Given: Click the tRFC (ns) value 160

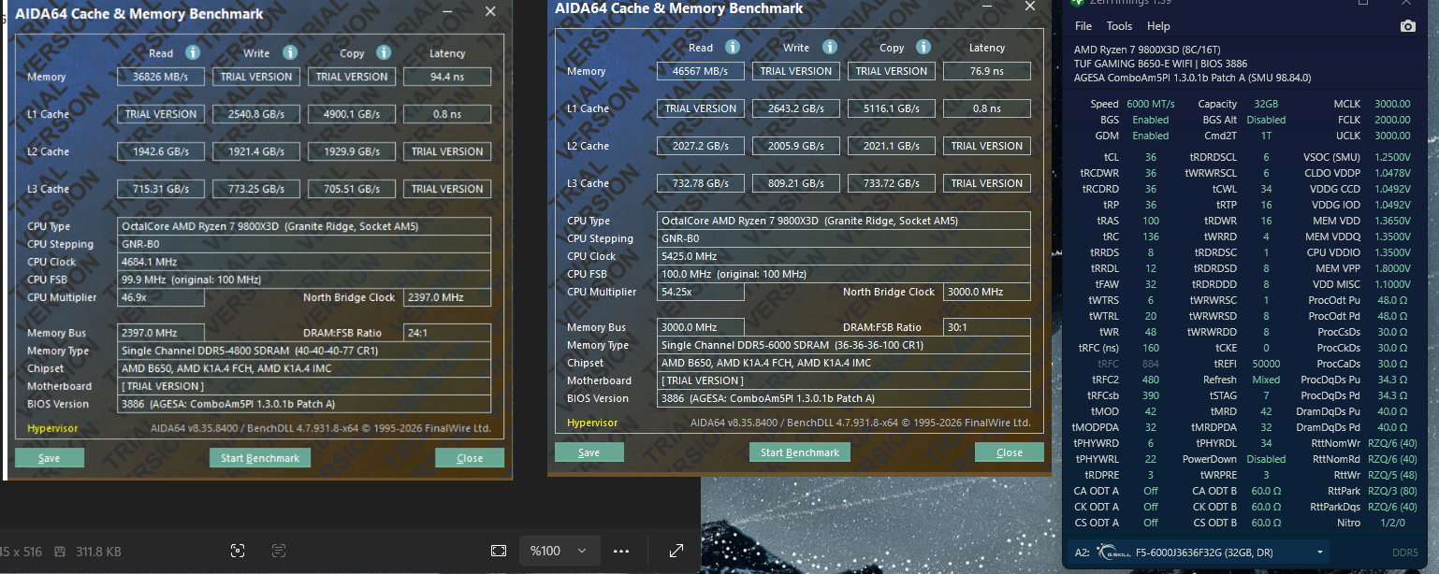Looking at the screenshot, I should [x=1151, y=347].
